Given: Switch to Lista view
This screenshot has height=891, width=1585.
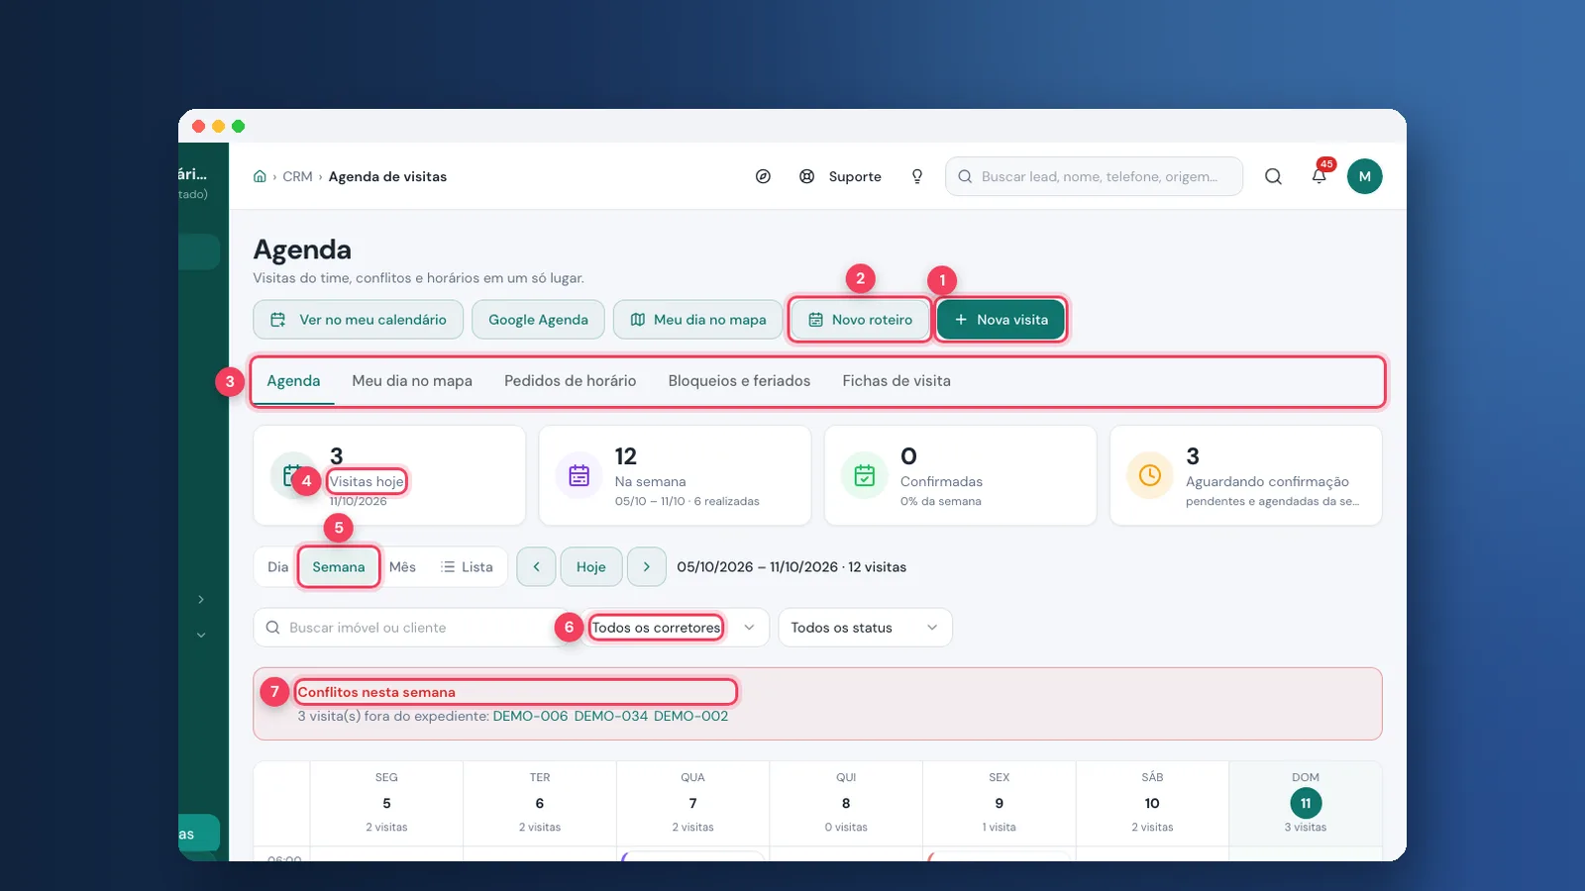Looking at the screenshot, I should click(x=467, y=567).
